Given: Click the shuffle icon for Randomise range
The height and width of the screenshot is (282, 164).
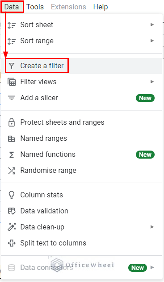Looking at the screenshot, I should [x=12, y=171].
